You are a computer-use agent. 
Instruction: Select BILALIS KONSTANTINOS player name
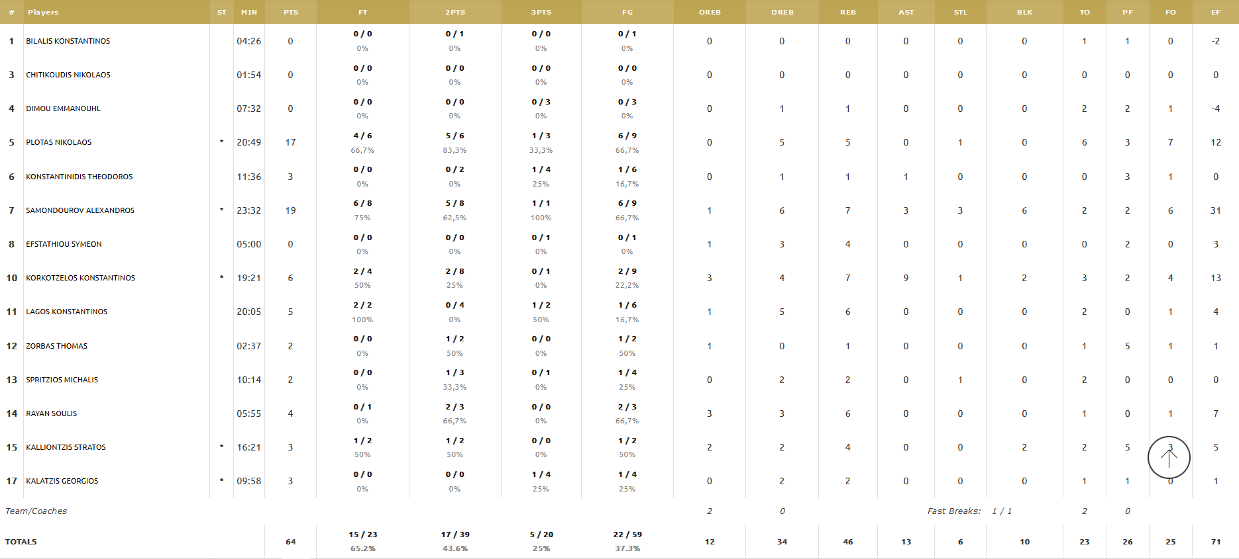68,41
